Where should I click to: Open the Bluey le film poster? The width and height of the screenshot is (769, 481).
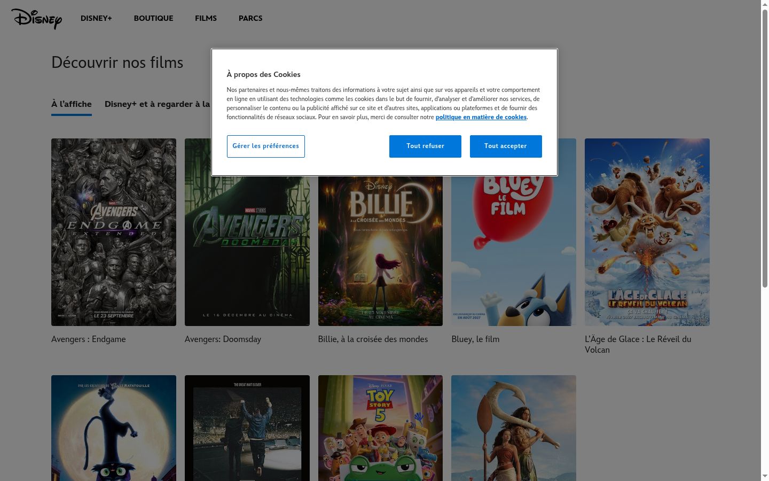(x=514, y=251)
